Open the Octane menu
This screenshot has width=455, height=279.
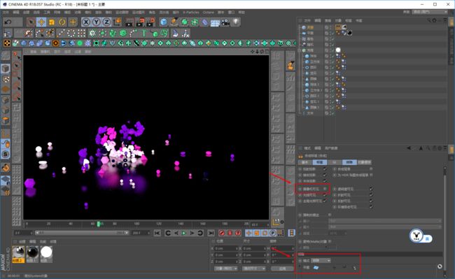[x=209, y=12]
